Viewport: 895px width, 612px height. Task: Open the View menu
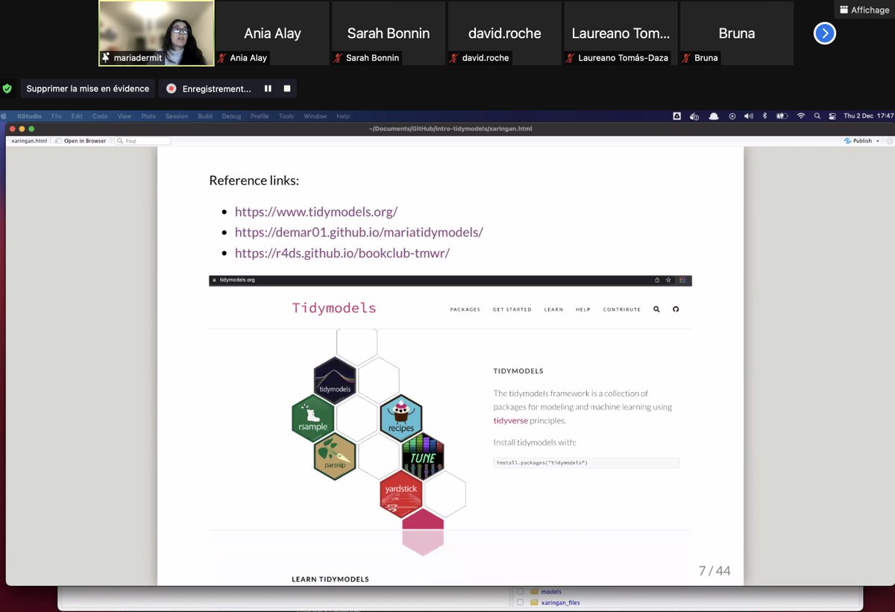pos(125,116)
